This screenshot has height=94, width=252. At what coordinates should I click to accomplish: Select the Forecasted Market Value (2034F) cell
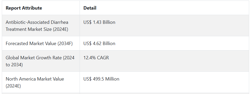[x=41, y=43]
